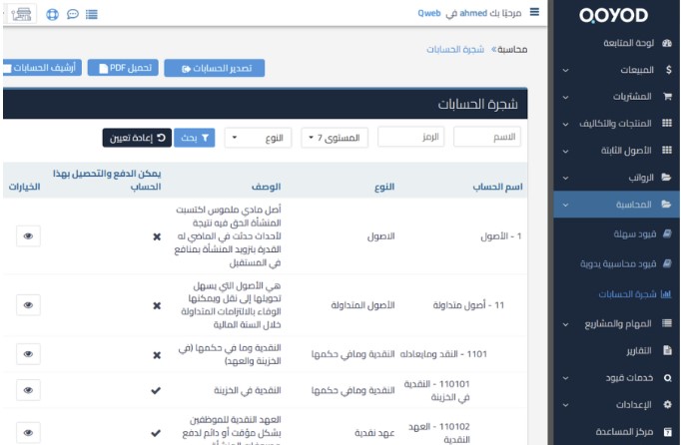The image size is (681, 445).
Task: Click the Qweb company link
Action: [429, 13]
